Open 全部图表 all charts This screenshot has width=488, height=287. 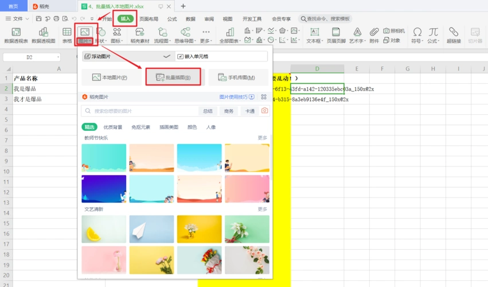[x=230, y=35]
